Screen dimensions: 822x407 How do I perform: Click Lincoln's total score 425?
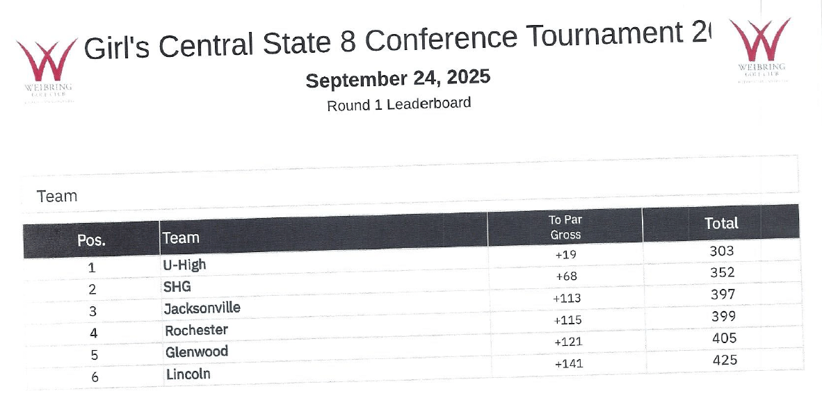click(725, 360)
